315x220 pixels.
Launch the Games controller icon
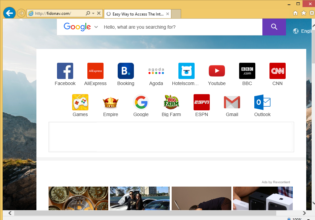point(80,102)
